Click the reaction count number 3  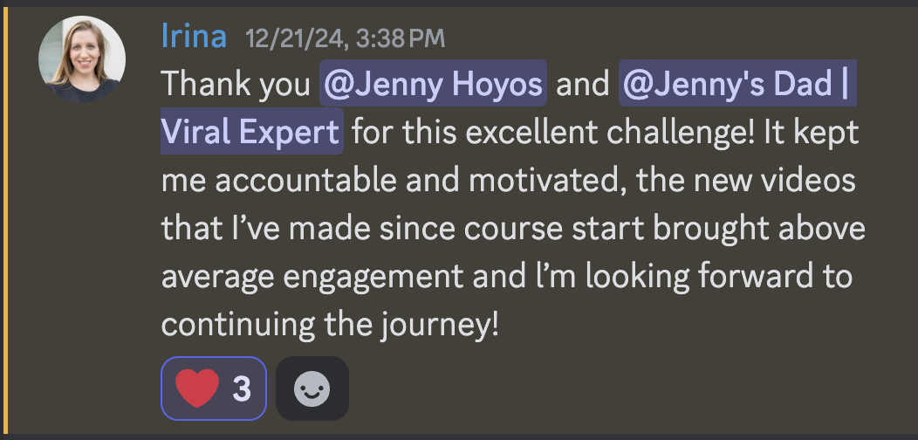pos(242,388)
